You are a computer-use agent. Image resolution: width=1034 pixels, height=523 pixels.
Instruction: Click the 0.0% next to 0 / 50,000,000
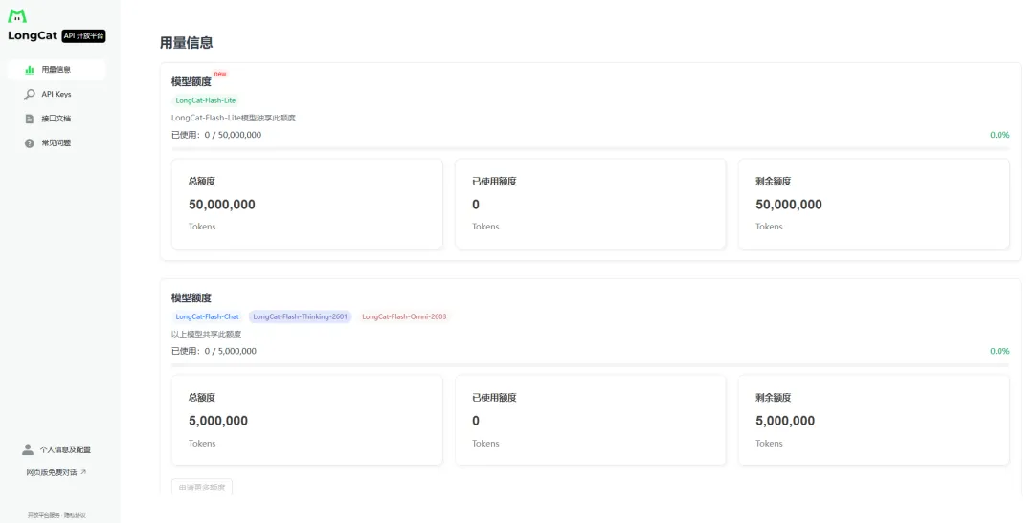(x=1000, y=135)
